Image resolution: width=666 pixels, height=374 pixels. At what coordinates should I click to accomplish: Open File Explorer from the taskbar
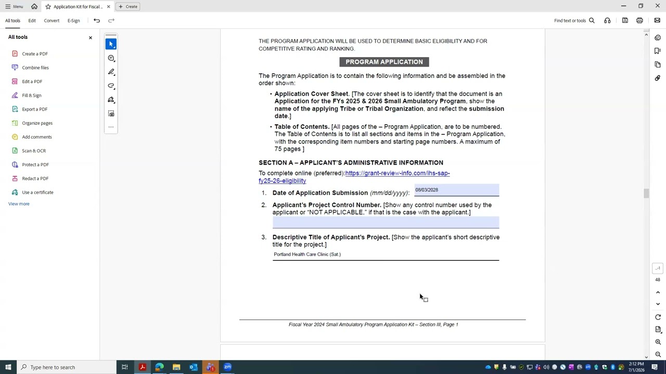click(176, 367)
